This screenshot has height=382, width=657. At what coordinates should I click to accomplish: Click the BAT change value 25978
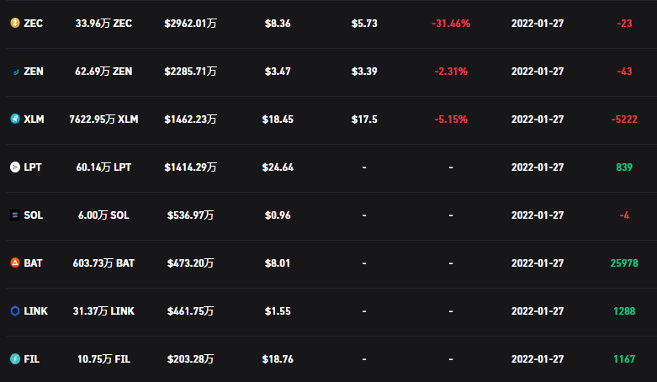(x=624, y=263)
